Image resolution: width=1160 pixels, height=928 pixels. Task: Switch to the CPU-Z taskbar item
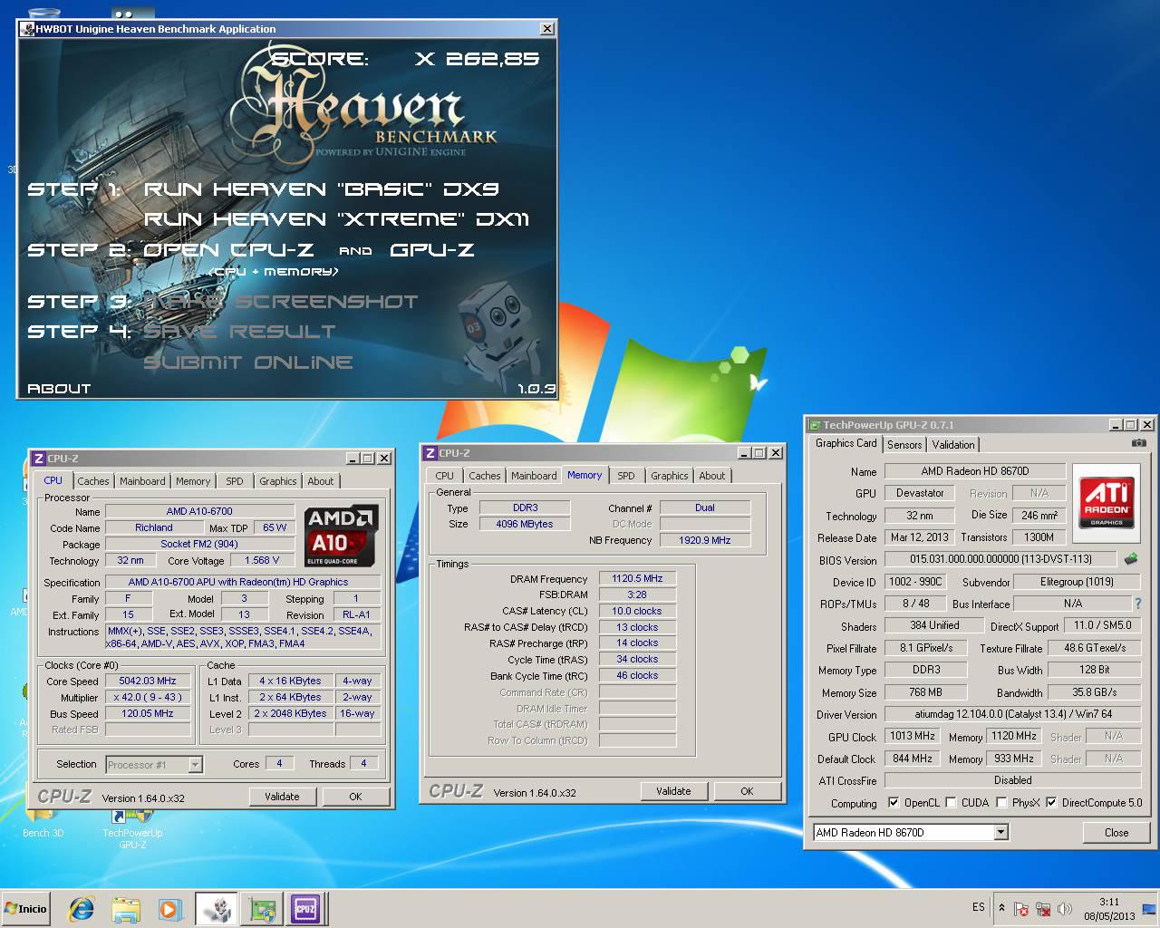pos(306,909)
